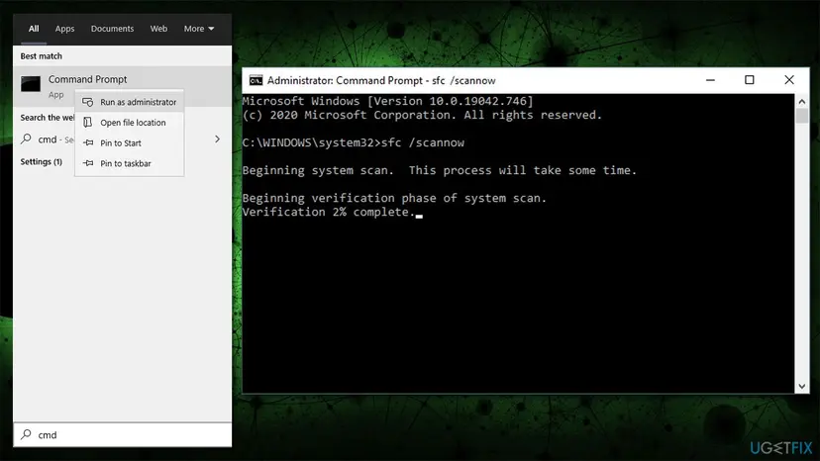Click the Microsoft Corporation copyright line
The image size is (820, 461).
(x=422, y=115)
